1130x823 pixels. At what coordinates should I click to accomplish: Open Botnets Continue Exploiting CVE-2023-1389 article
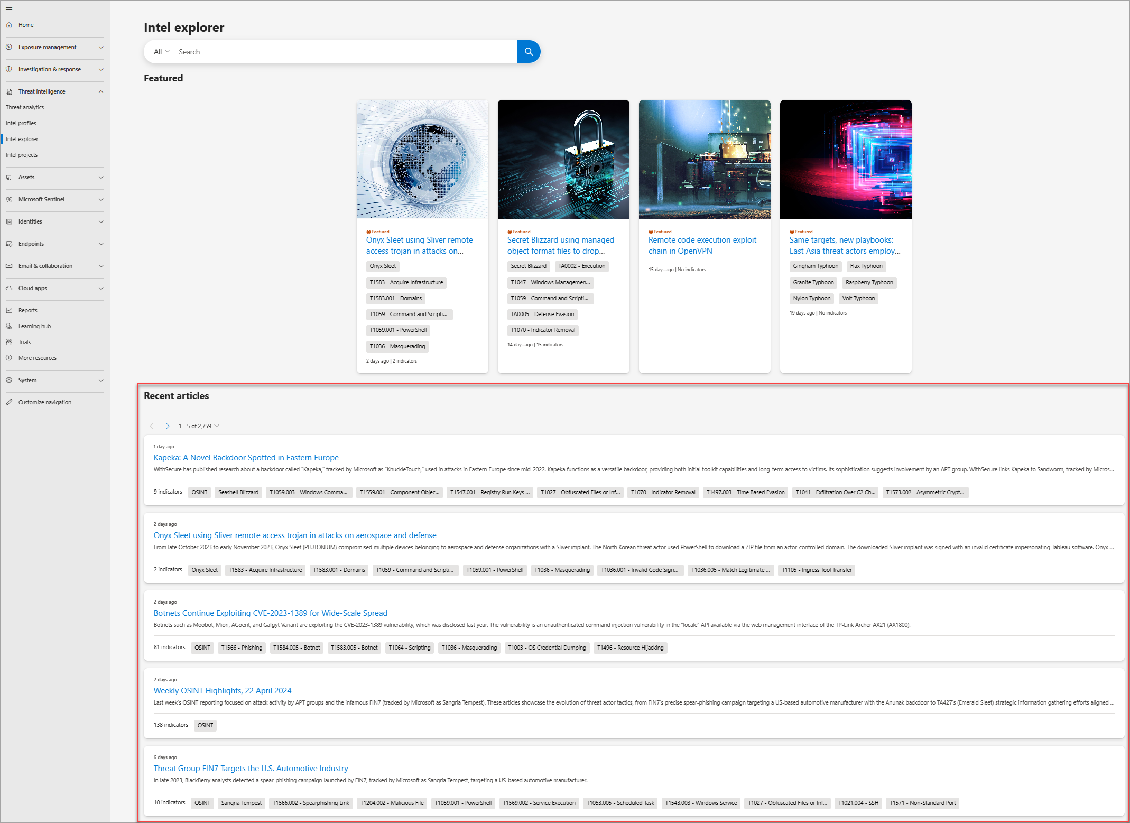271,613
